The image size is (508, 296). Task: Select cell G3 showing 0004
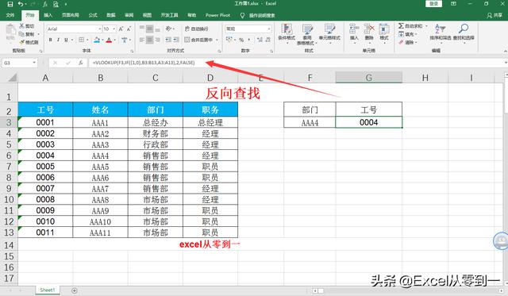pos(368,123)
